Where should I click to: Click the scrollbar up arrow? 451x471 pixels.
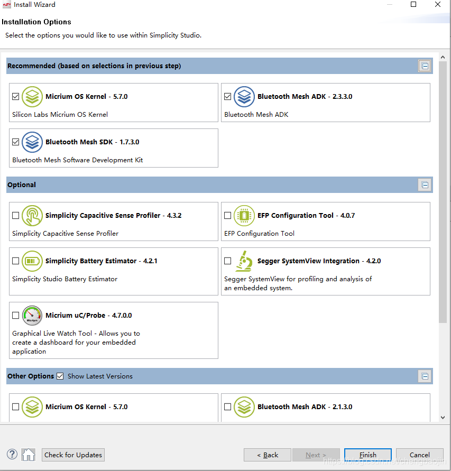pos(443,57)
